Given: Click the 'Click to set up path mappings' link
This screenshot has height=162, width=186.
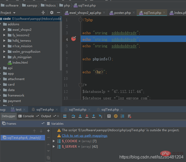Looking at the screenshot, I should coord(85,136).
